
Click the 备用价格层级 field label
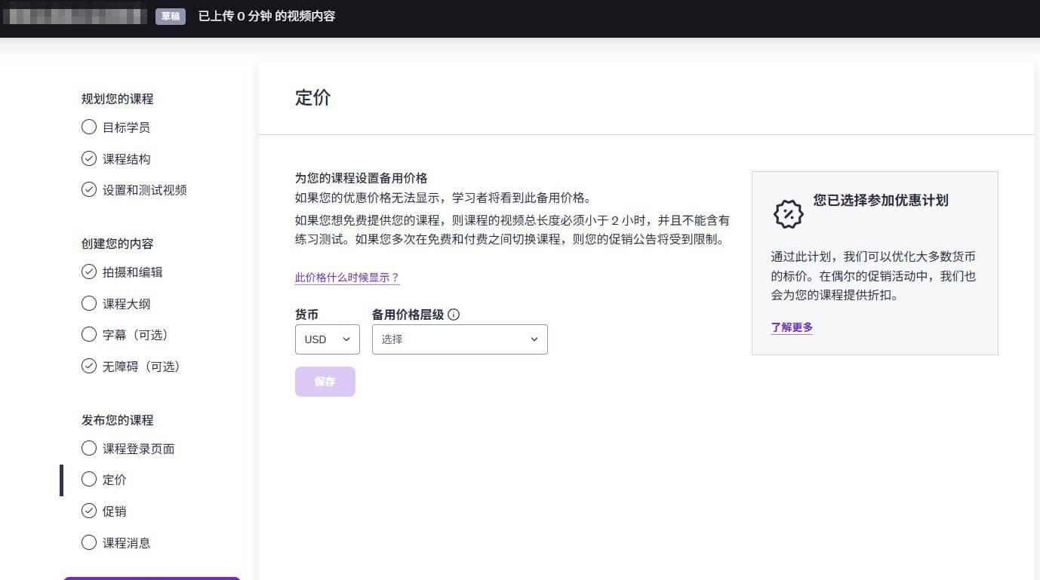pos(408,315)
